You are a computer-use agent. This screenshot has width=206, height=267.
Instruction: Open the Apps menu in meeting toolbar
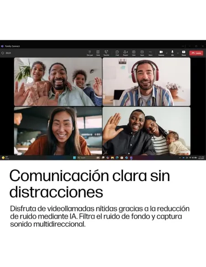(142, 53)
